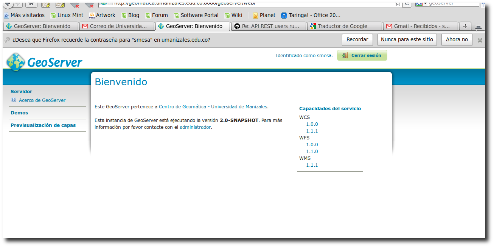
Task: Open the Blog bookmark
Action: pos(130,15)
